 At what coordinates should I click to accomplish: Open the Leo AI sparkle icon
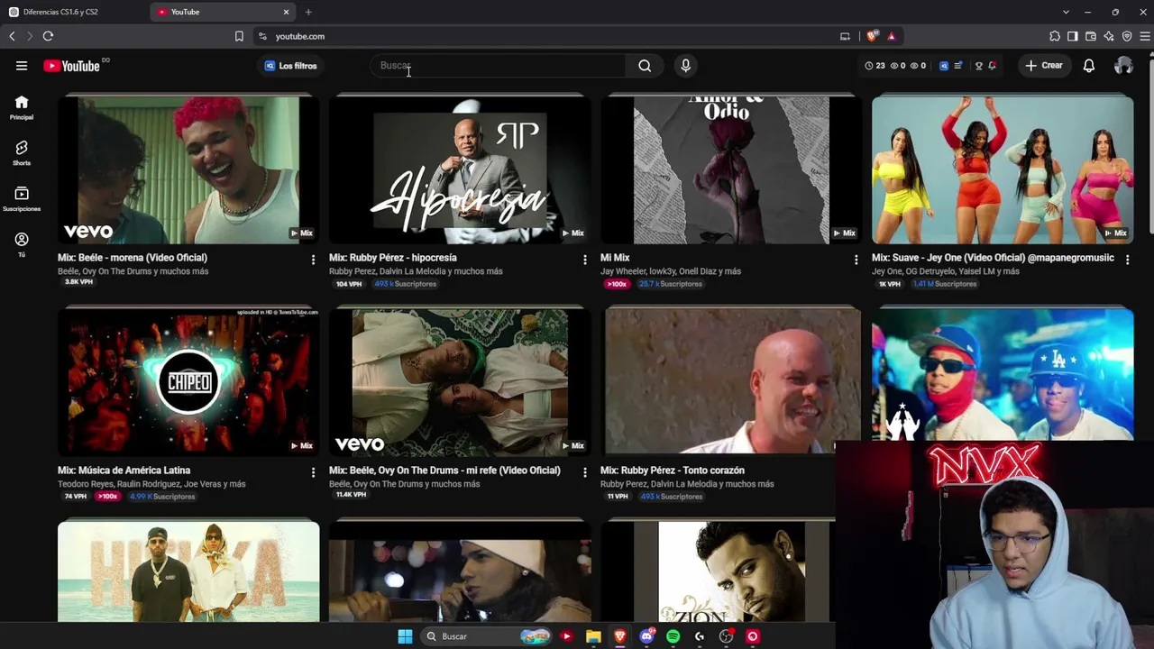1109,36
